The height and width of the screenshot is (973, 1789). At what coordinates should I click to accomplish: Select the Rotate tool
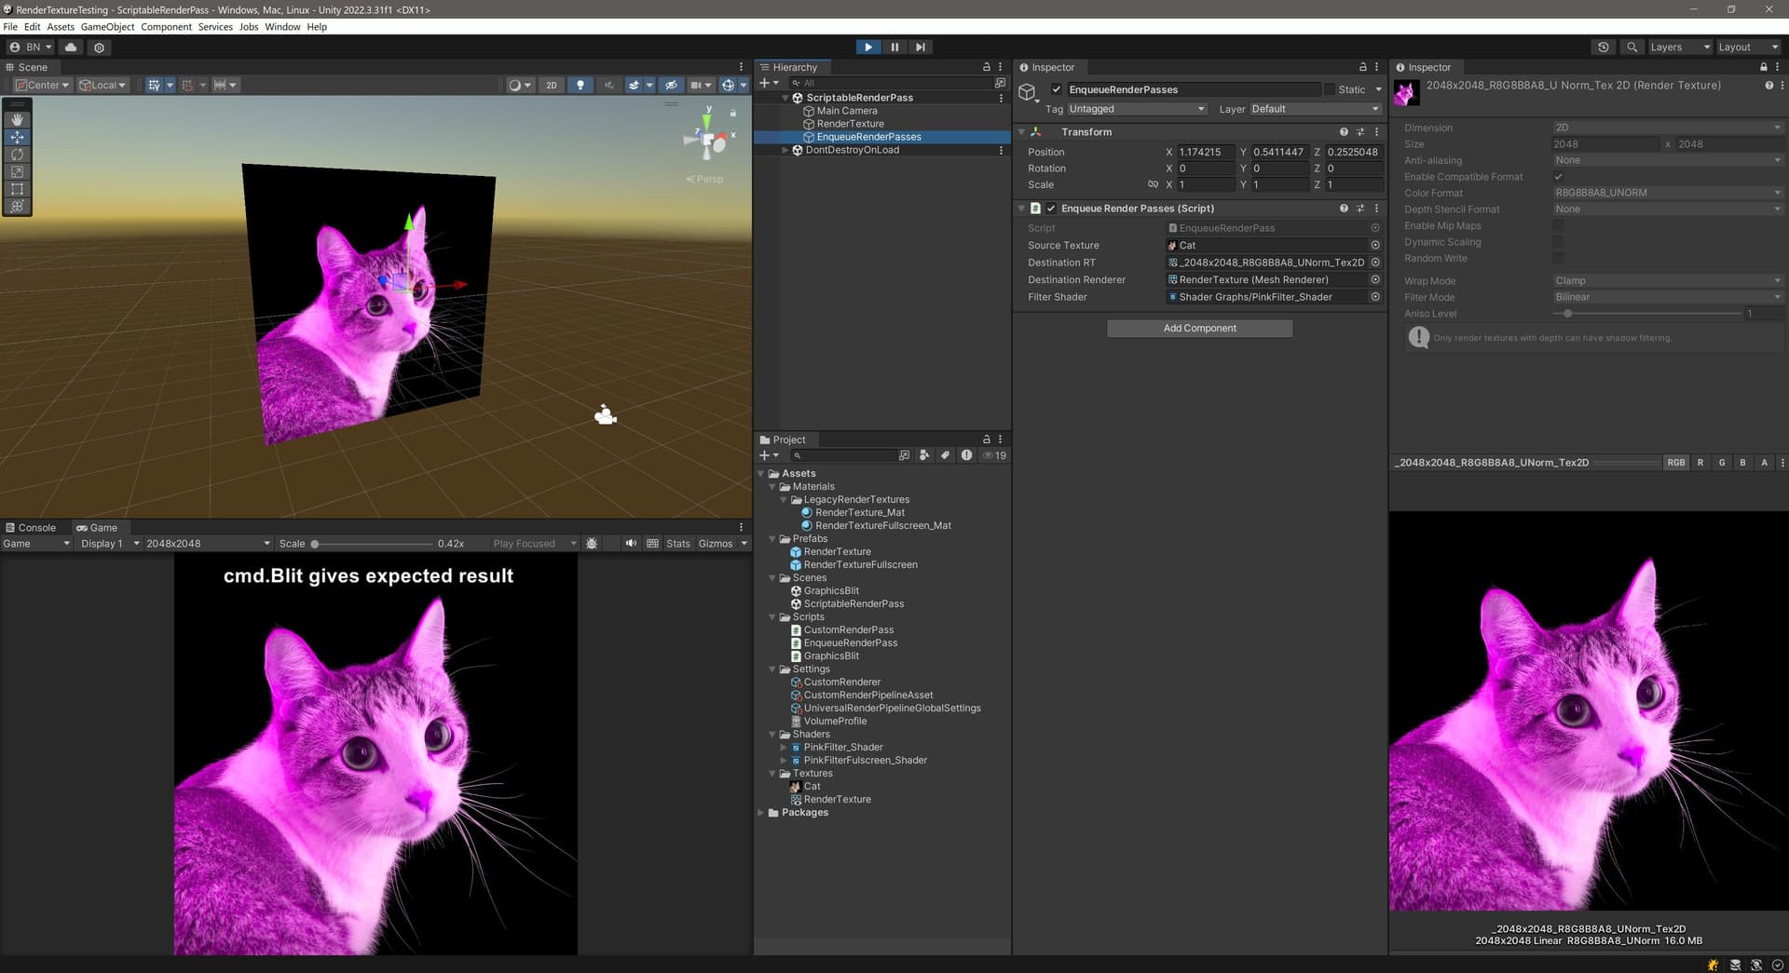(x=17, y=155)
